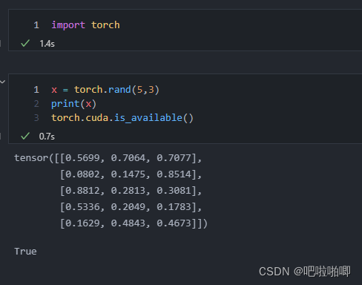Click the 'True' output text
Viewport: 362px width, 285px height.
pyautogui.click(x=25, y=252)
